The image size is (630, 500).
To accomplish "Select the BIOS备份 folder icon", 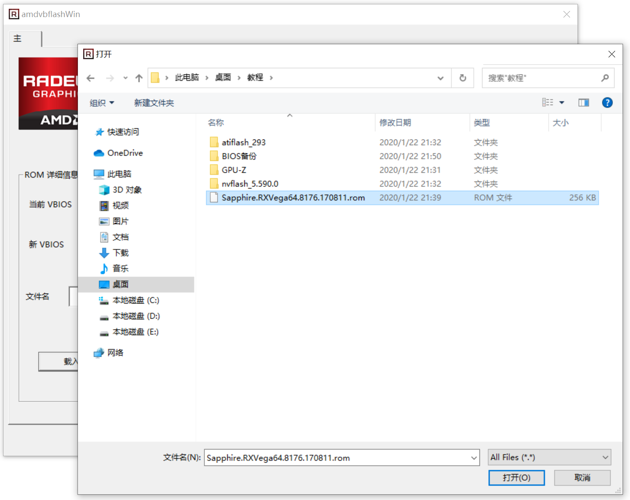I will 214,156.
